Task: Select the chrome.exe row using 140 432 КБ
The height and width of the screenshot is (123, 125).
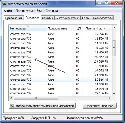Action: tap(60, 57)
